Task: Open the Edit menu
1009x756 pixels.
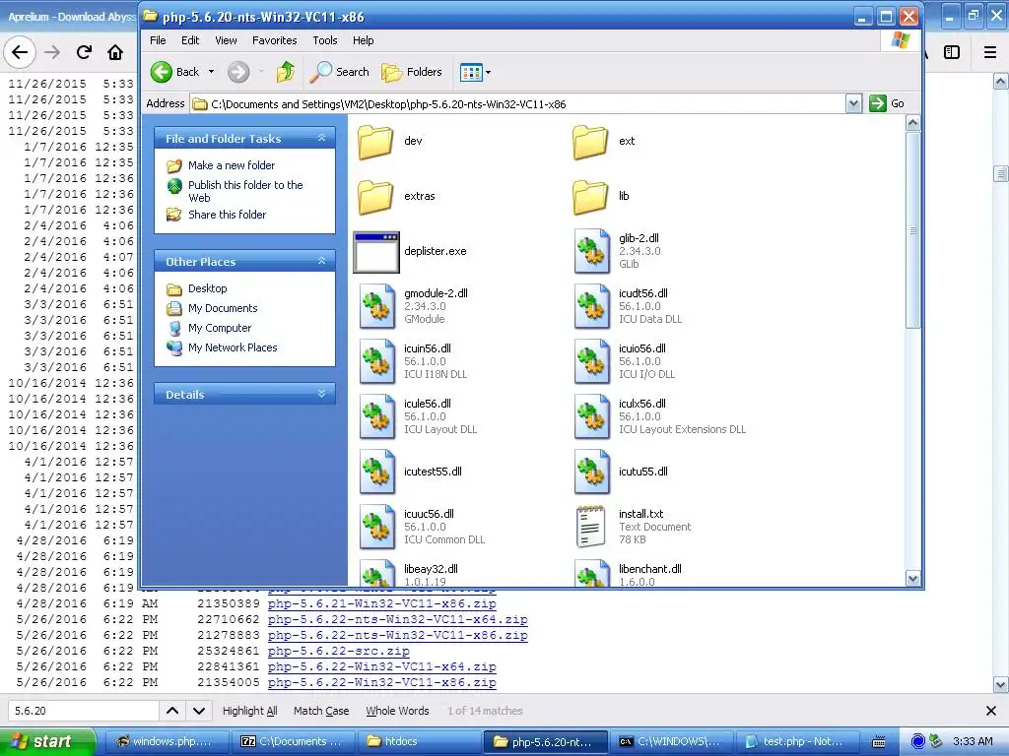Action: (190, 40)
